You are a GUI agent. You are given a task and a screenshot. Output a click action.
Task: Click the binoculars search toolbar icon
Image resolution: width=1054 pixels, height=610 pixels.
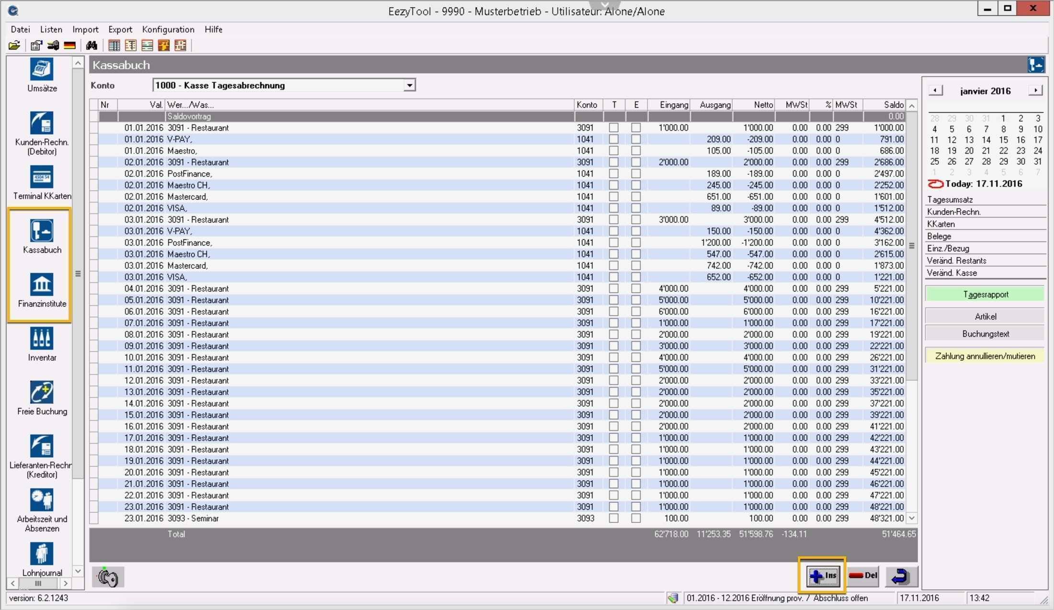pos(91,45)
